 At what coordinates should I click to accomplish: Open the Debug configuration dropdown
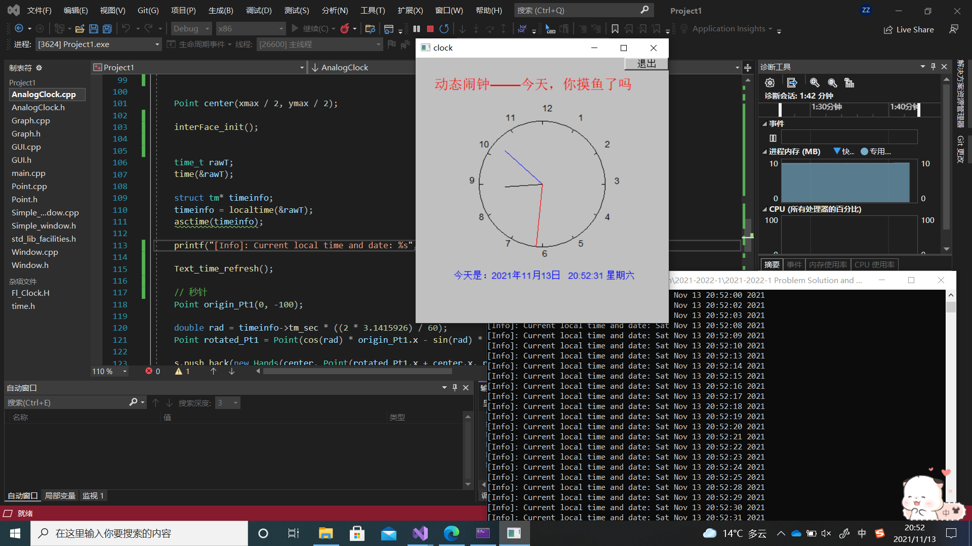[190, 28]
